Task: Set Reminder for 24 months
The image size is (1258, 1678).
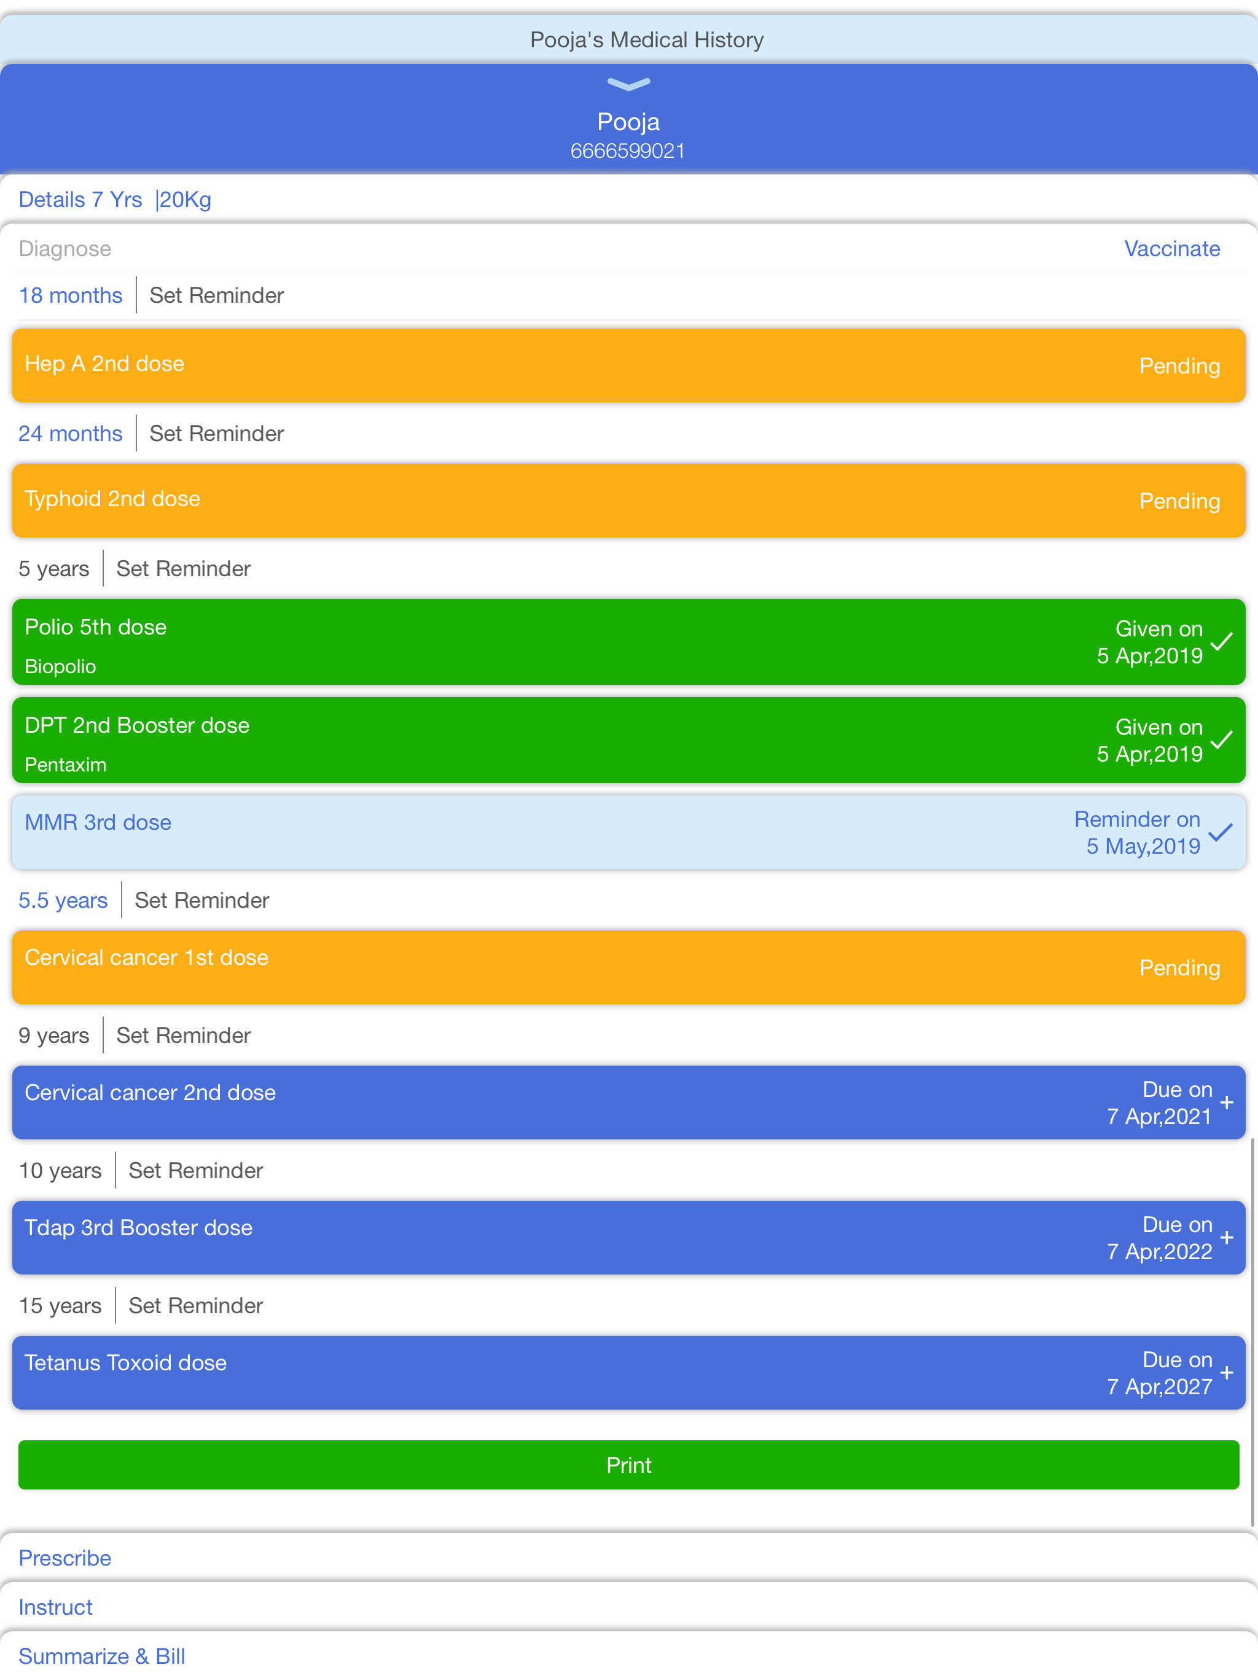Action: click(x=217, y=433)
